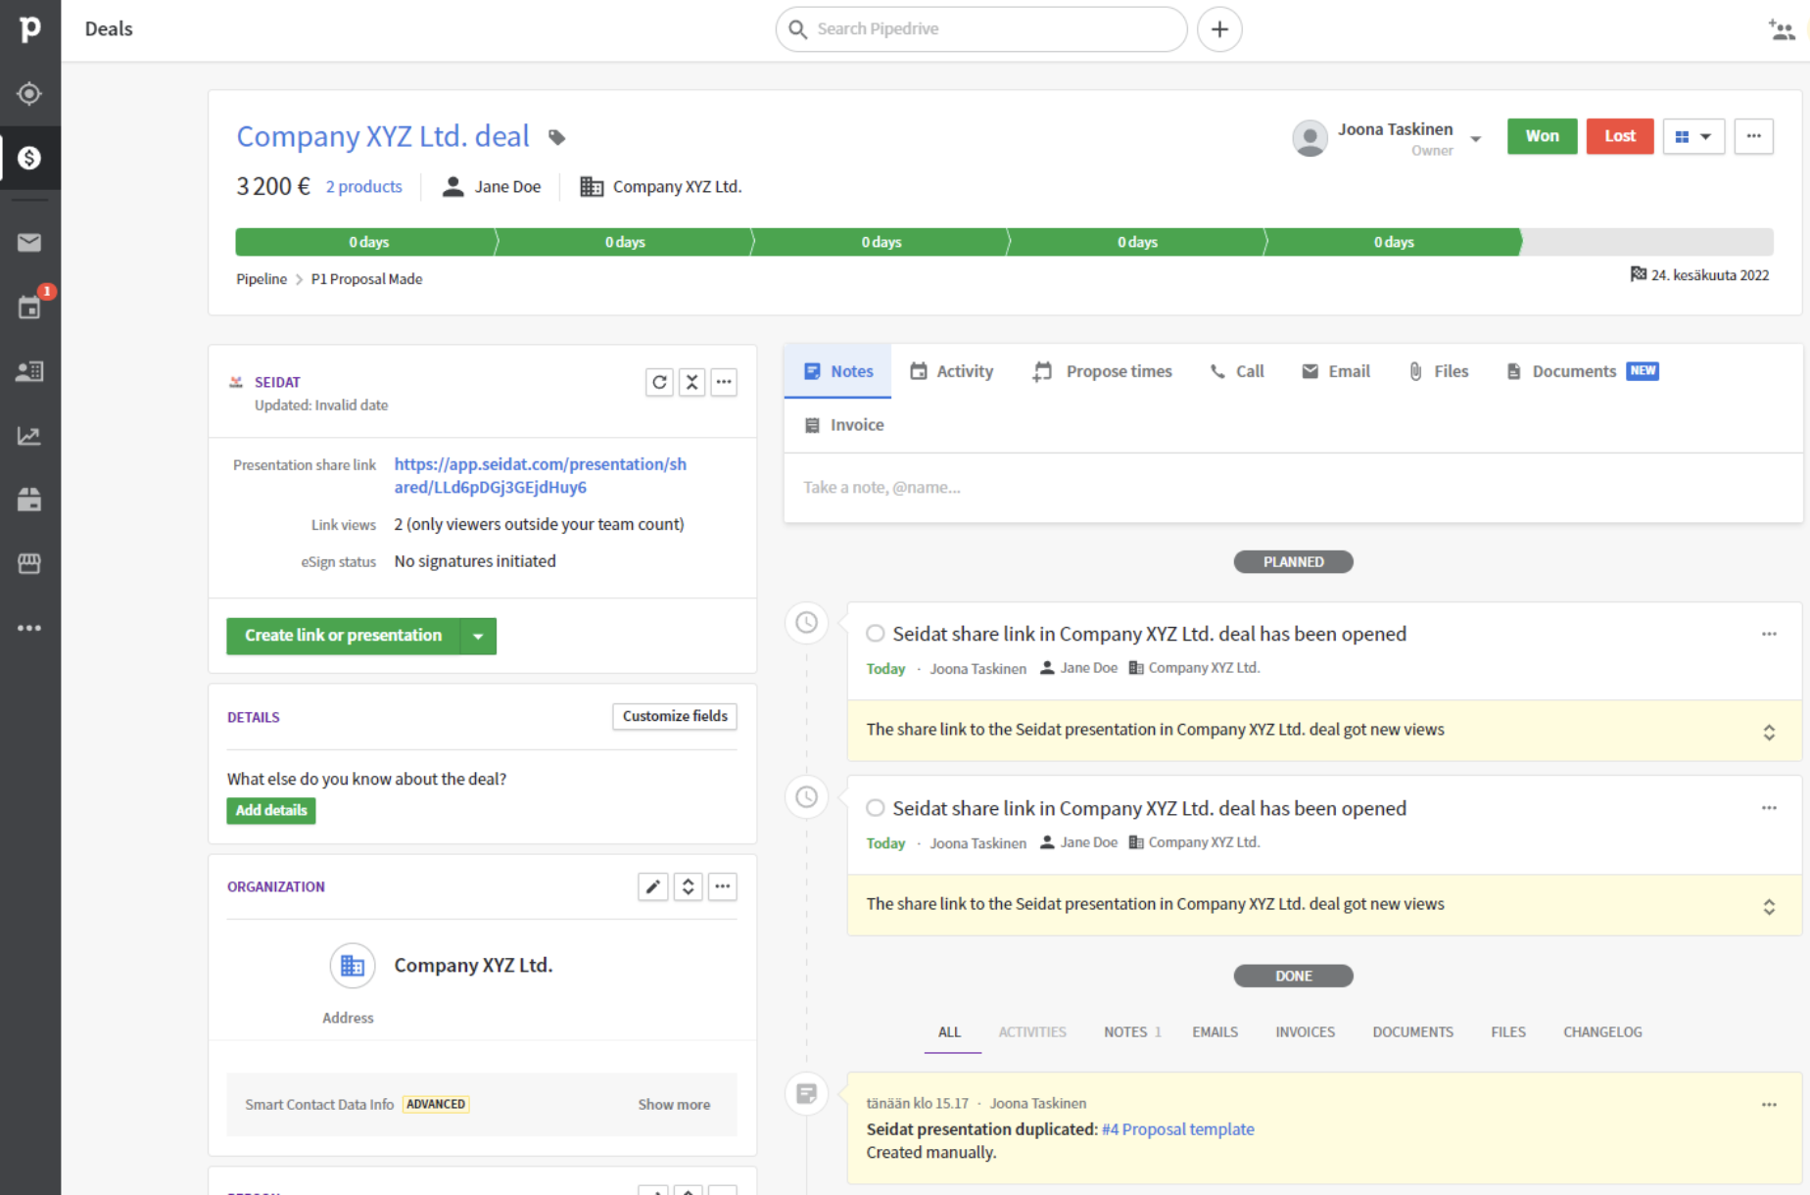Mark first Seidat share link activity done

coord(876,634)
